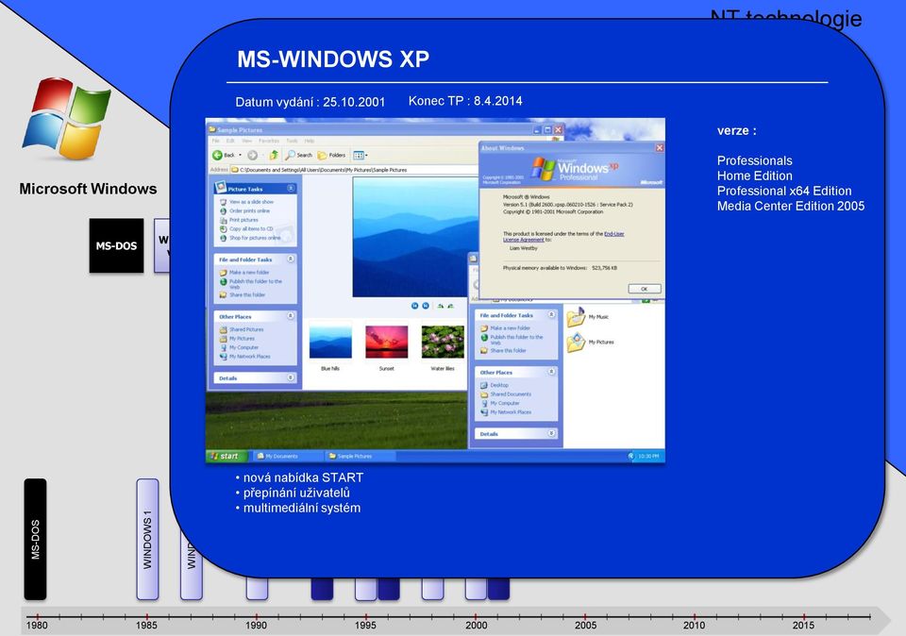Collapse File and Folder Tasks in My Documents
This screenshot has height=636, width=906.
pyautogui.click(x=551, y=315)
